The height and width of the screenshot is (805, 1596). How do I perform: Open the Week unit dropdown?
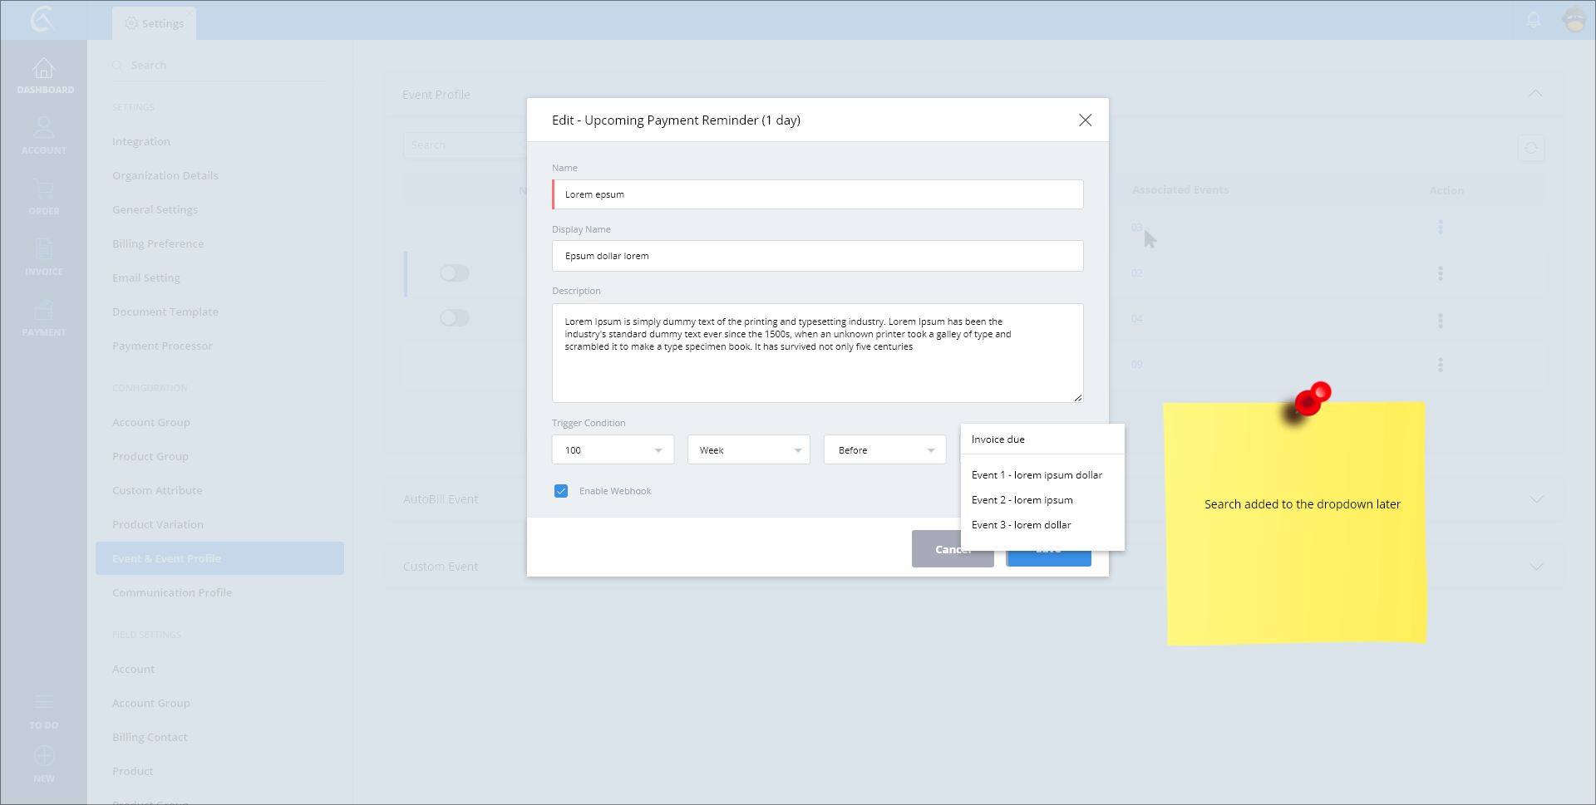[x=748, y=450]
